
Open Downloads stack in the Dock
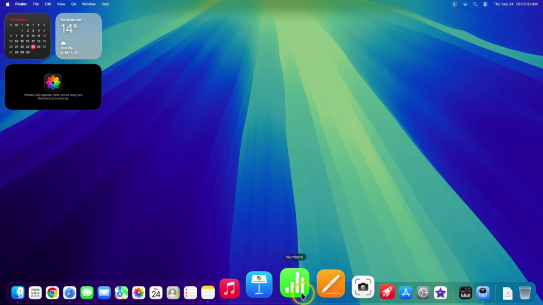[507, 293]
